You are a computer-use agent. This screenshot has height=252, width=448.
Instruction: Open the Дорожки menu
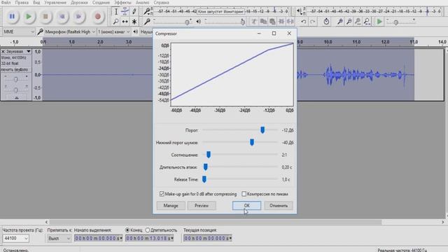tap(79, 3)
